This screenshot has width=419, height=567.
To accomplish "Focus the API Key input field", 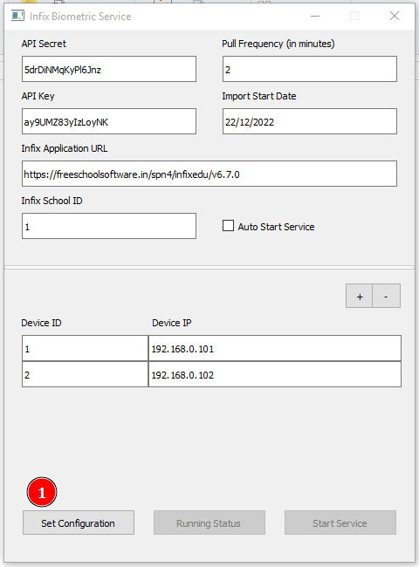I will click(109, 121).
